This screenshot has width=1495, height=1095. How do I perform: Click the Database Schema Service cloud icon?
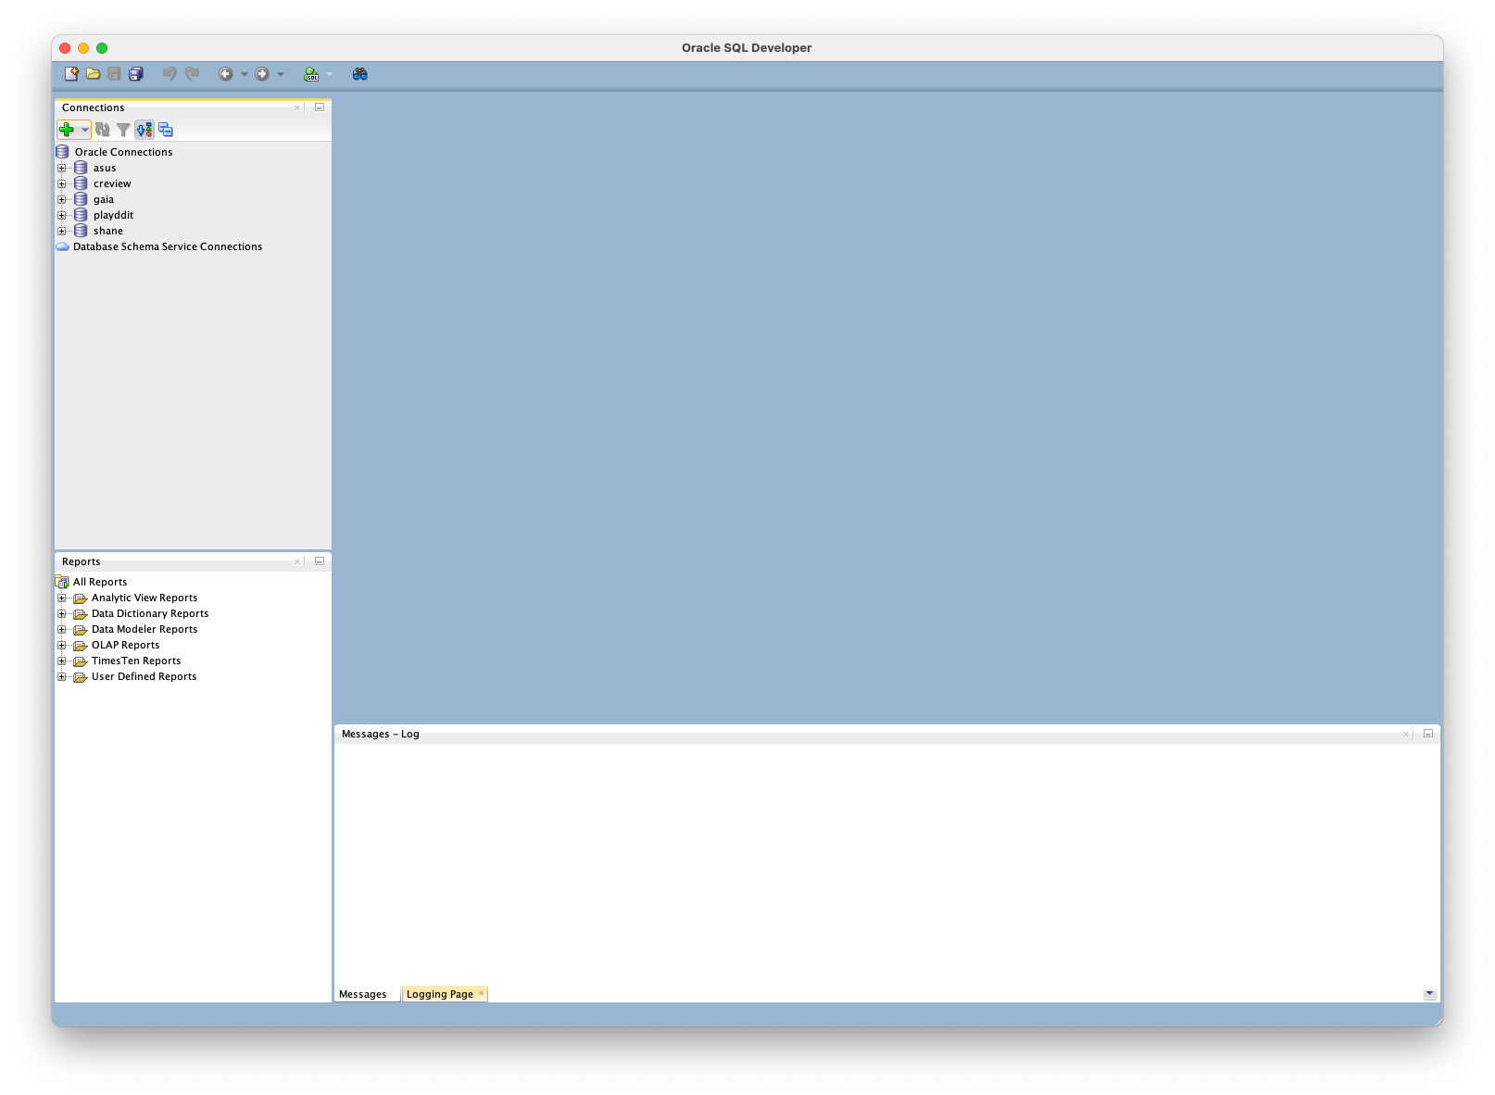(62, 246)
